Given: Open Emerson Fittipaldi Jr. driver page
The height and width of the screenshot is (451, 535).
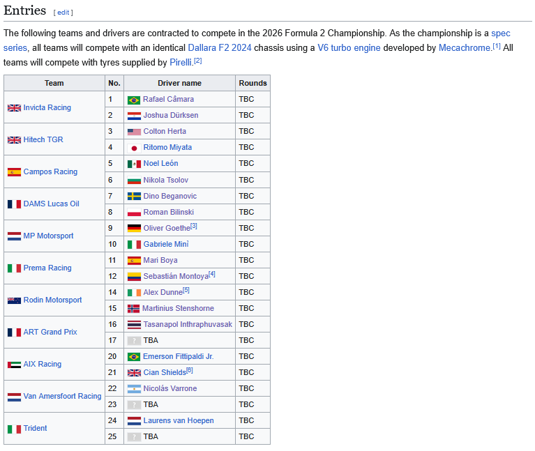Looking at the screenshot, I should 178,356.
